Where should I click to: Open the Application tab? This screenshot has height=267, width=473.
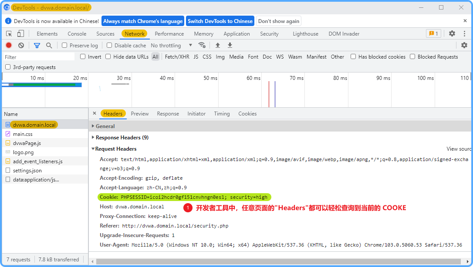(236, 34)
